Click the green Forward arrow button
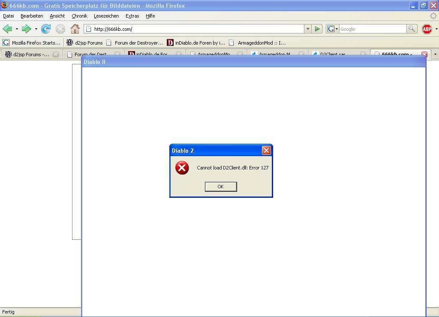 click(x=26, y=29)
